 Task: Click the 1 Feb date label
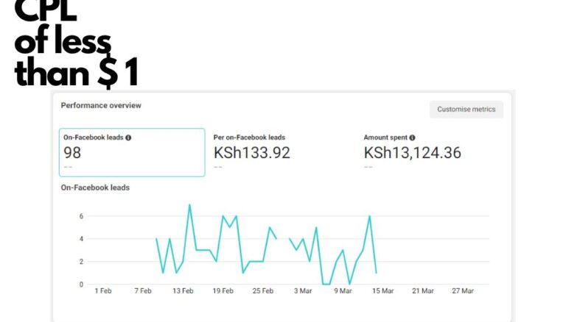(103, 291)
